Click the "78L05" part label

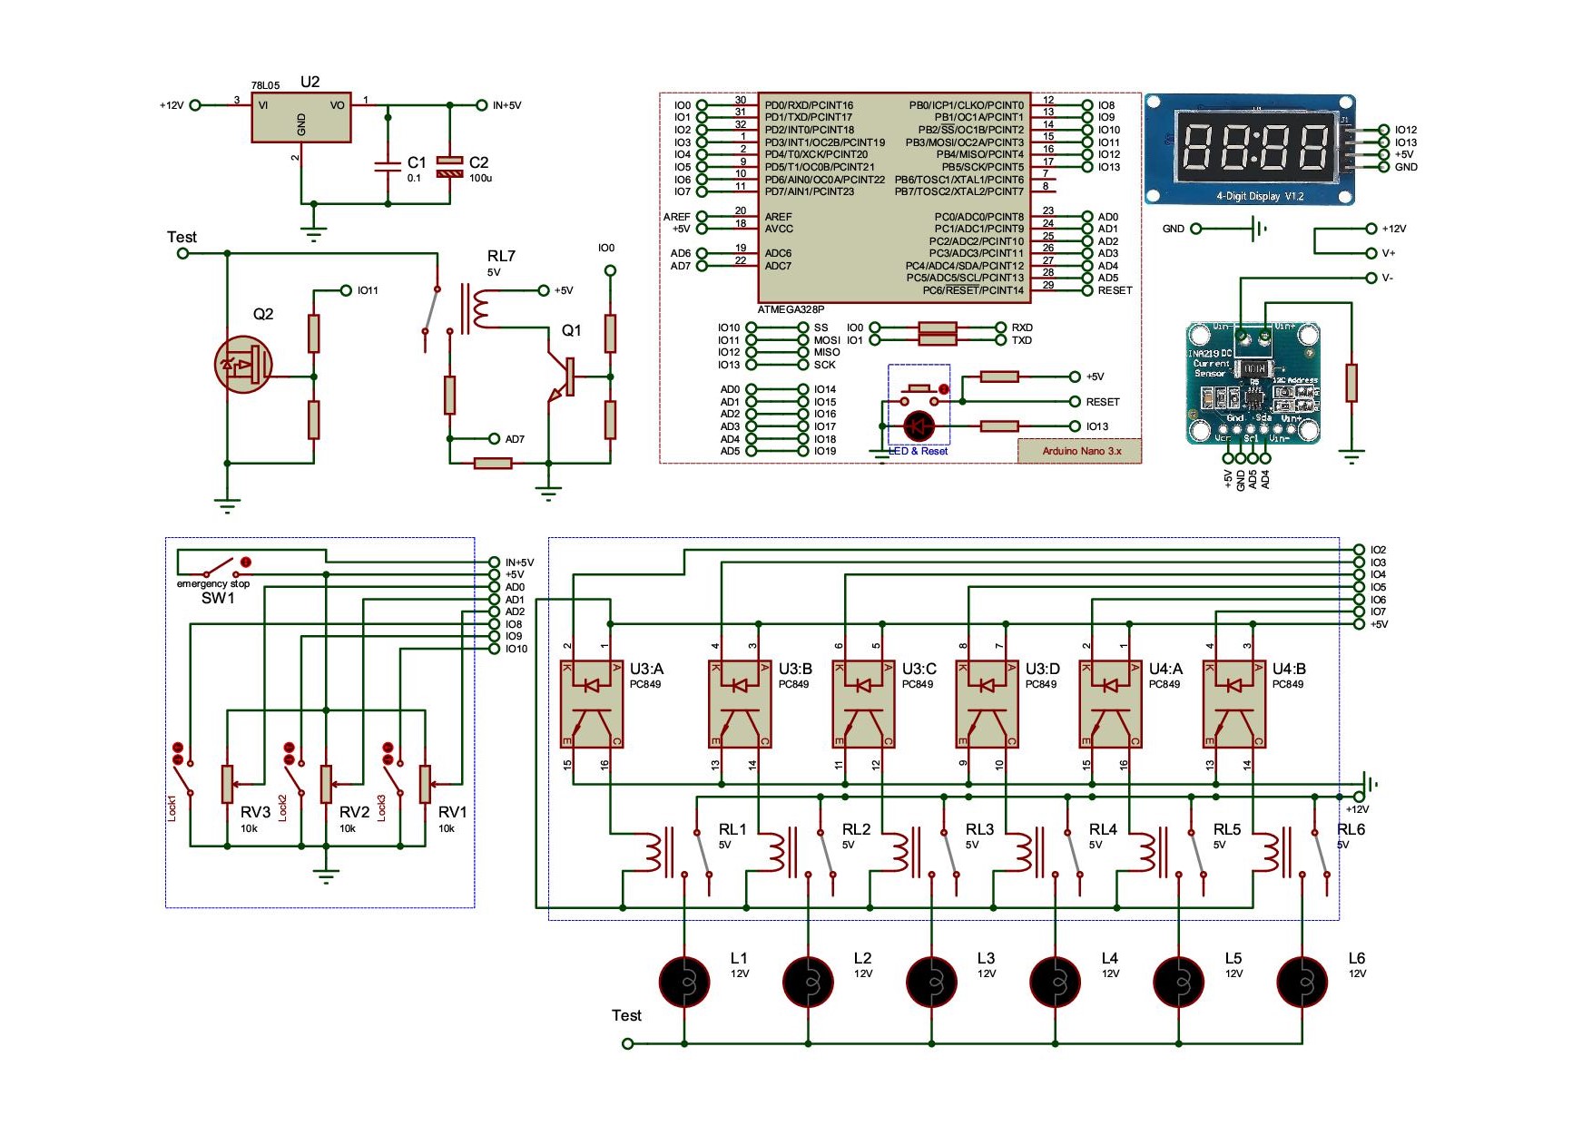point(266,85)
